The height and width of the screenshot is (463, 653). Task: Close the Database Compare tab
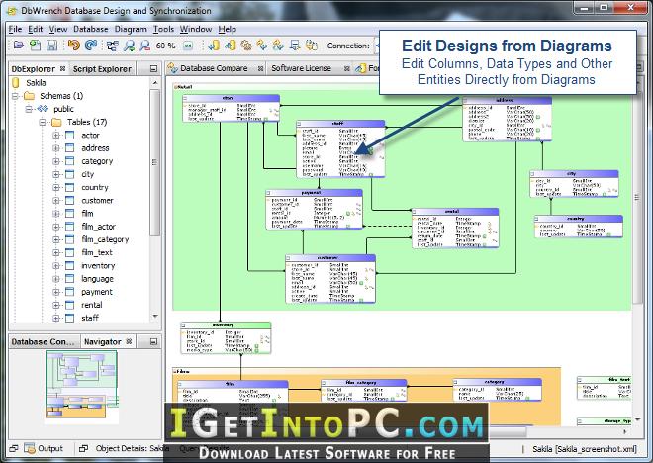[260, 68]
